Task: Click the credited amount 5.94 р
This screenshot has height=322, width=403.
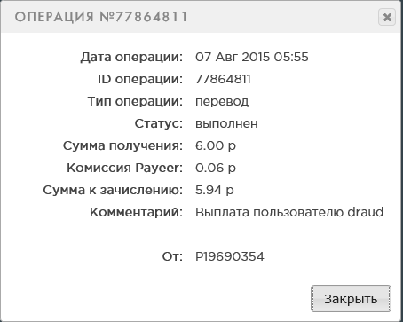Action: 215,190
